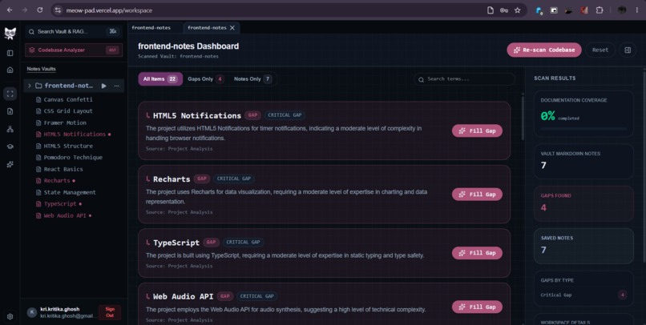
Task: Select the All Items filter
Action: pyautogui.click(x=160, y=79)
